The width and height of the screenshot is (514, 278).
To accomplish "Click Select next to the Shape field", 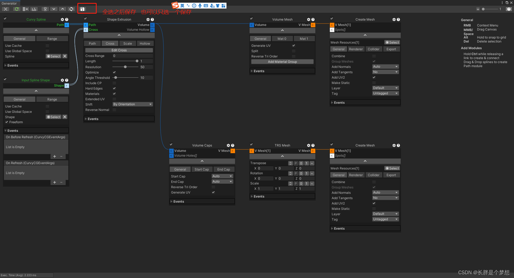I will tap(54, 117).
